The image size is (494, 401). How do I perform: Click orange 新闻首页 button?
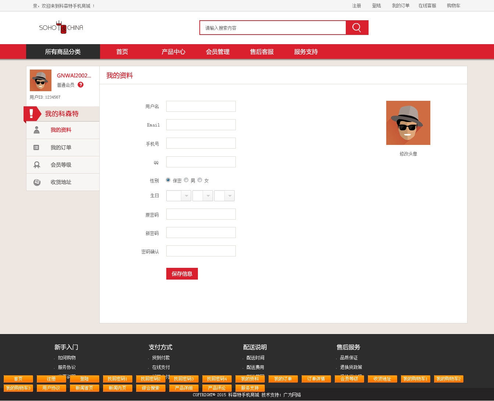tap(85, 388)
